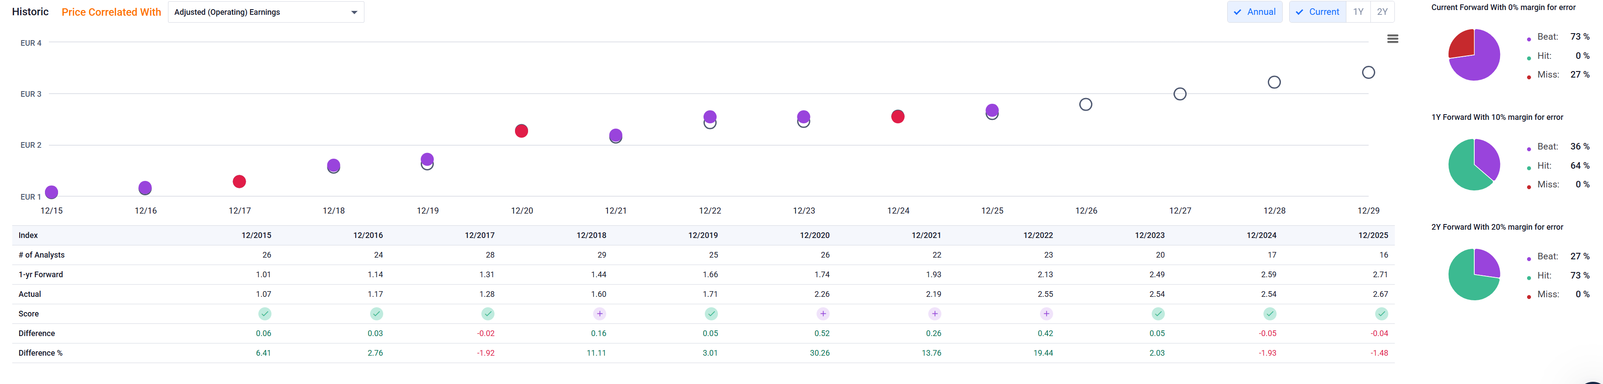The image size is (1603, 384).
Task: Click the 12/2023 Score checkmark icon
Action: point(1158,314)
